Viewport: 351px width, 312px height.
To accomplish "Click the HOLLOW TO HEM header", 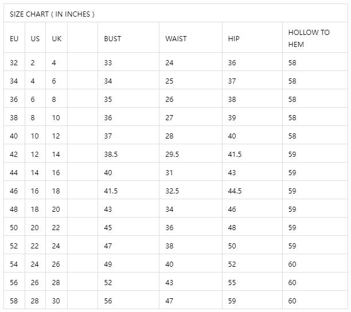I will point(309,38).
